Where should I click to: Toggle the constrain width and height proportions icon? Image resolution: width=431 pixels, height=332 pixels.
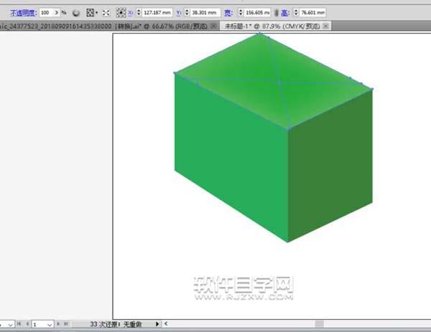[277, 13]
